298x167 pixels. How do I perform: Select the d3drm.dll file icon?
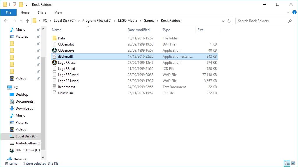pos(54,57)
